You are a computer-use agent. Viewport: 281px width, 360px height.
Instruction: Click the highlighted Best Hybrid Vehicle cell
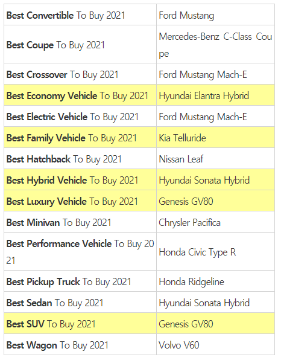click(80, 179)
